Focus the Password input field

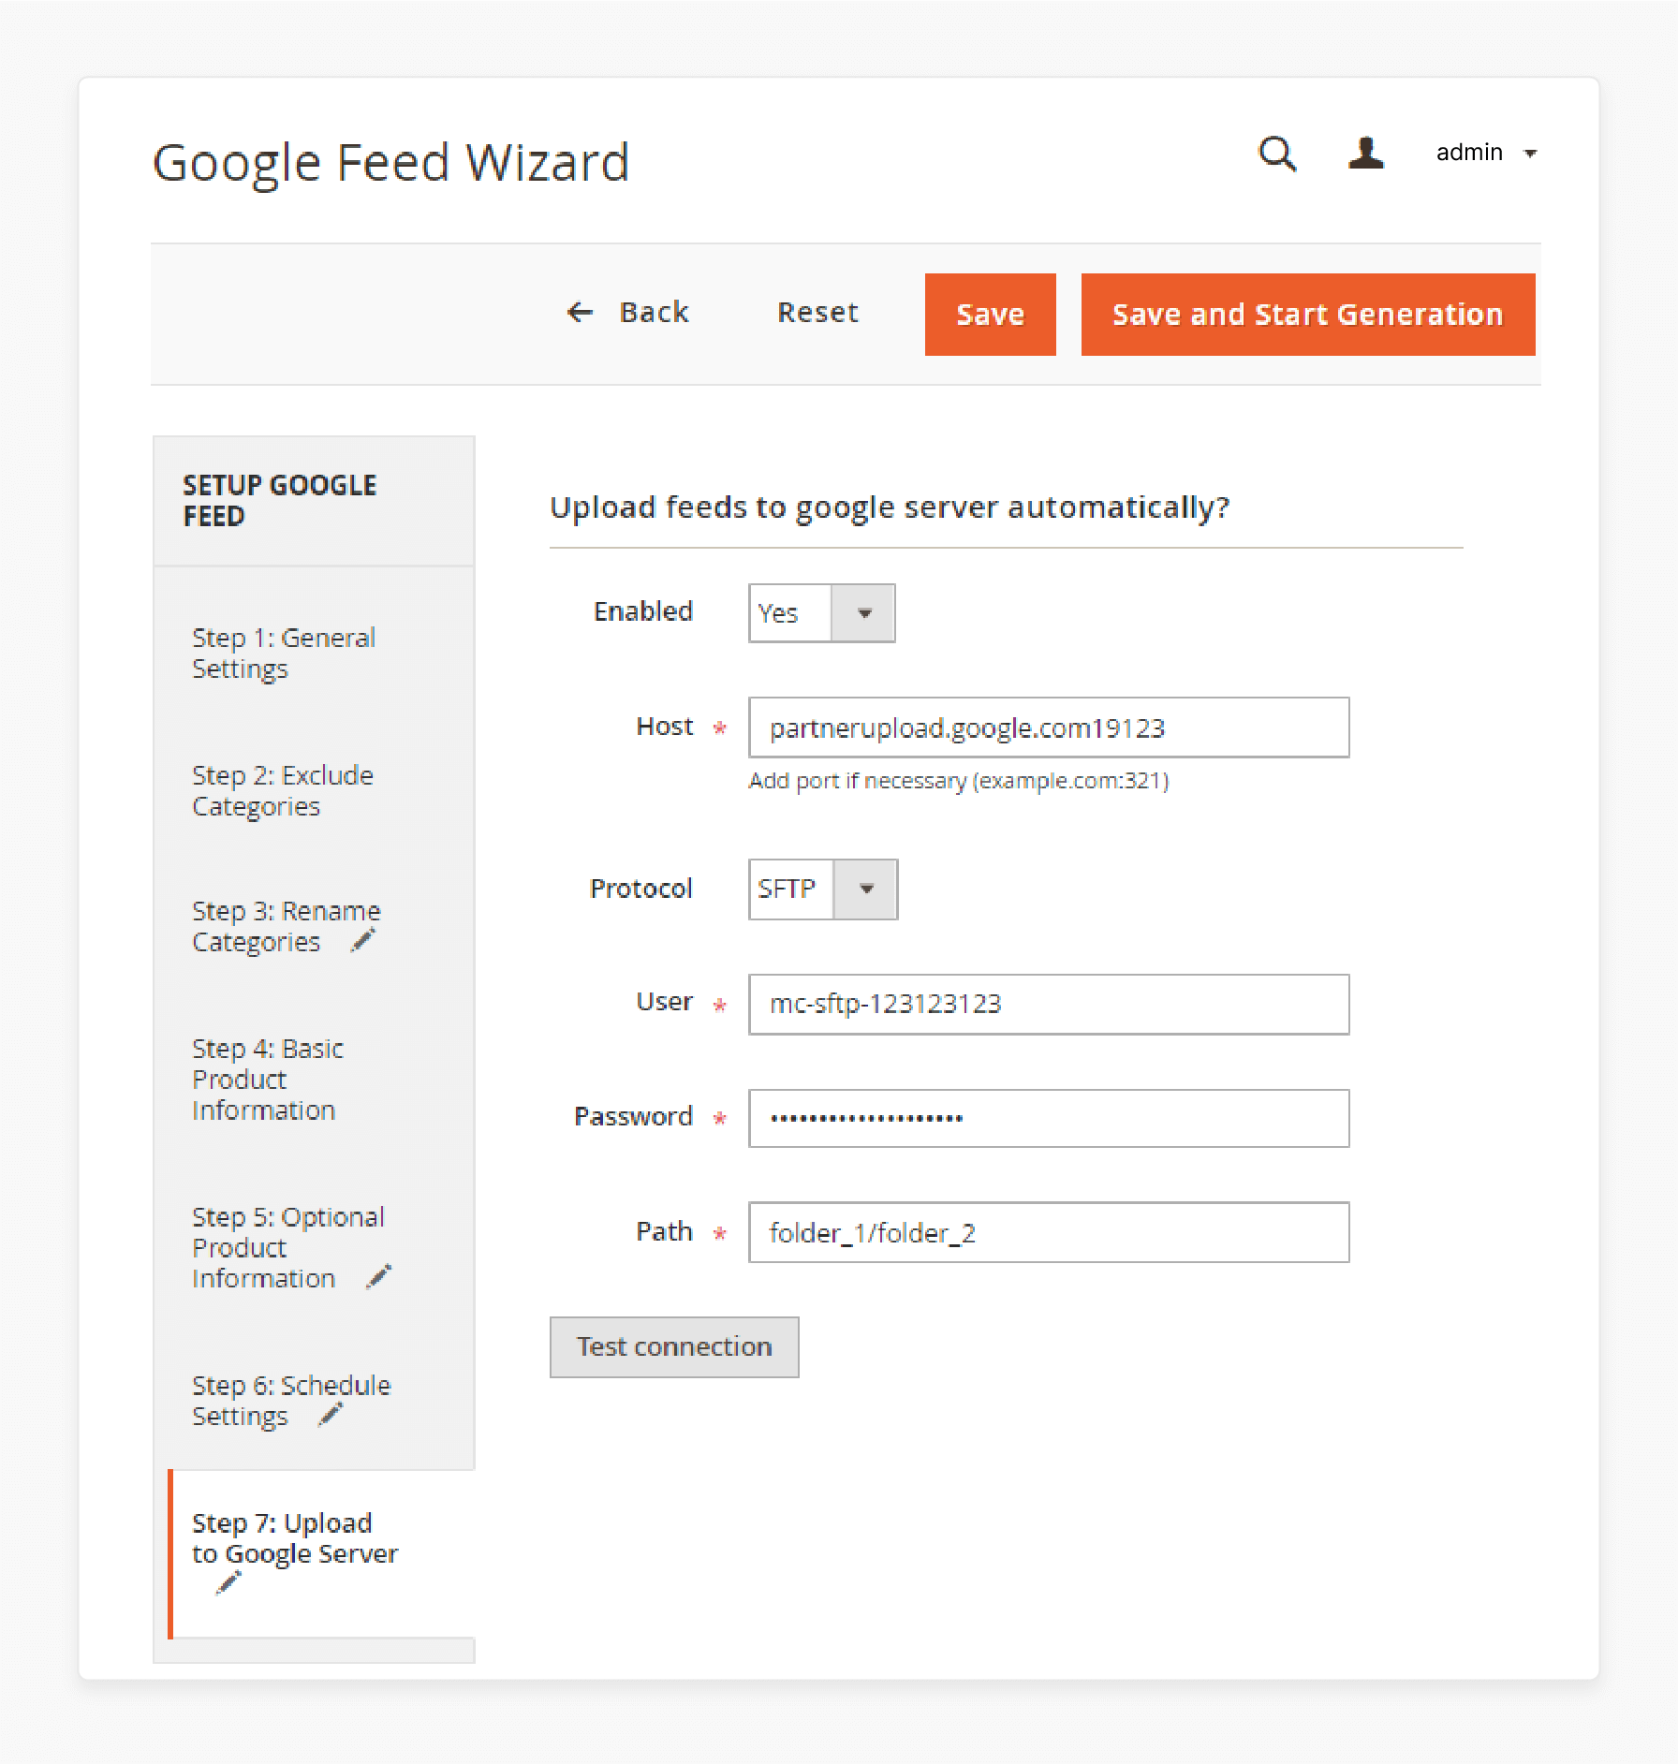[1048, 1118]
